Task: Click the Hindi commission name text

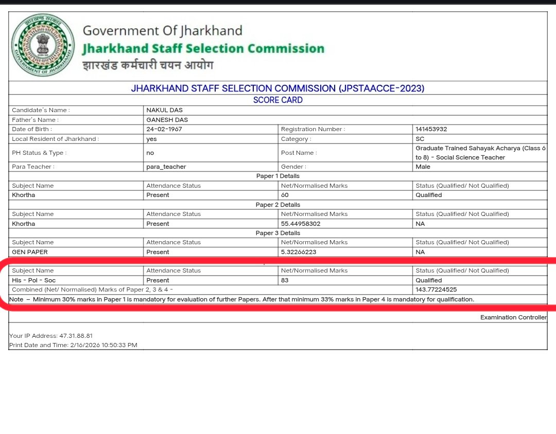Action: (148, 65)
